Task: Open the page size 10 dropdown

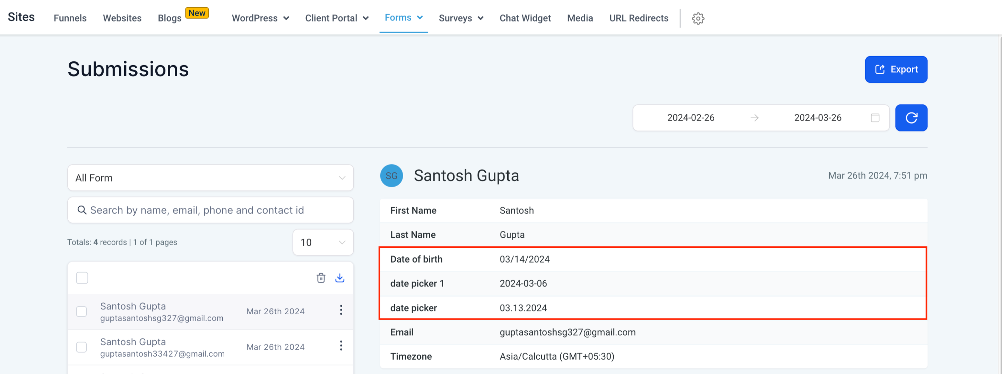Action: (322, 243)
